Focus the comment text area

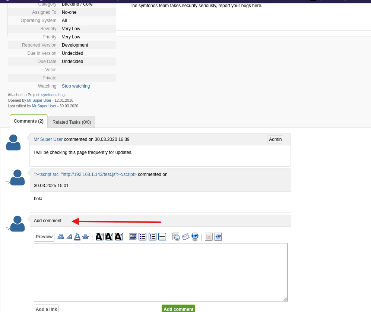click(x=161, y=272)
